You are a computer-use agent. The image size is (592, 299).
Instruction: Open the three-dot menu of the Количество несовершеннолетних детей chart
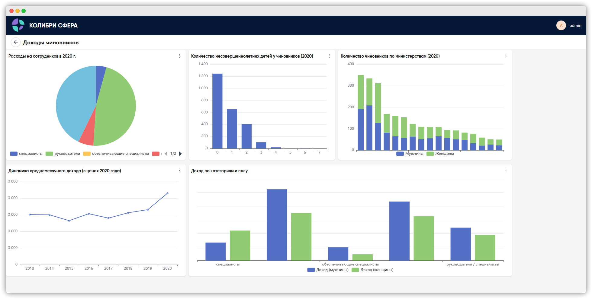329,56
